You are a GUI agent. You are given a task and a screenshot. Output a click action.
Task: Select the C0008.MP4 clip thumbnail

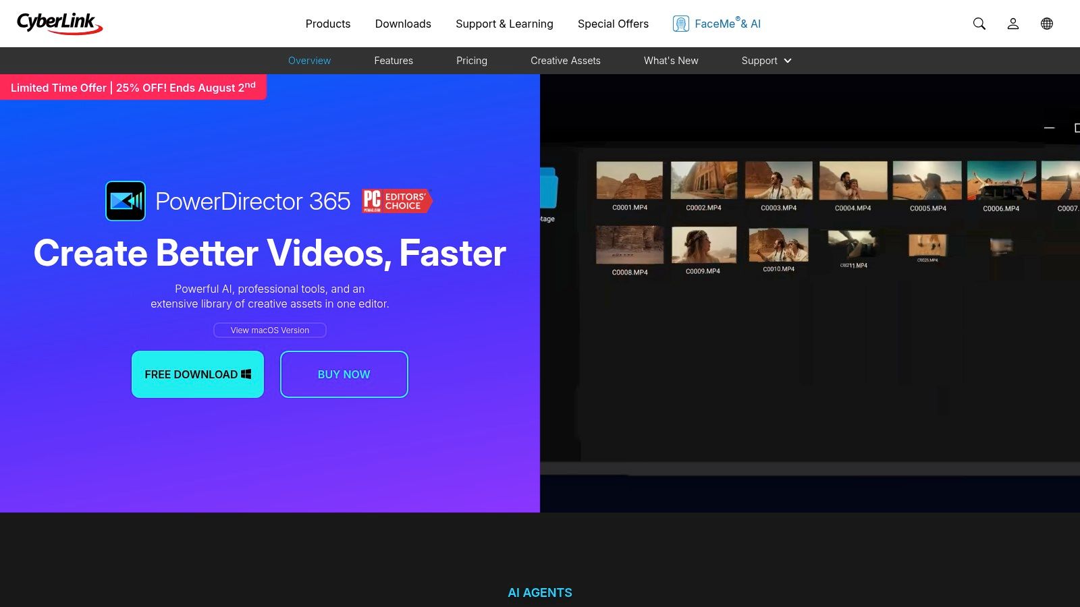click(x=630, y=245)
